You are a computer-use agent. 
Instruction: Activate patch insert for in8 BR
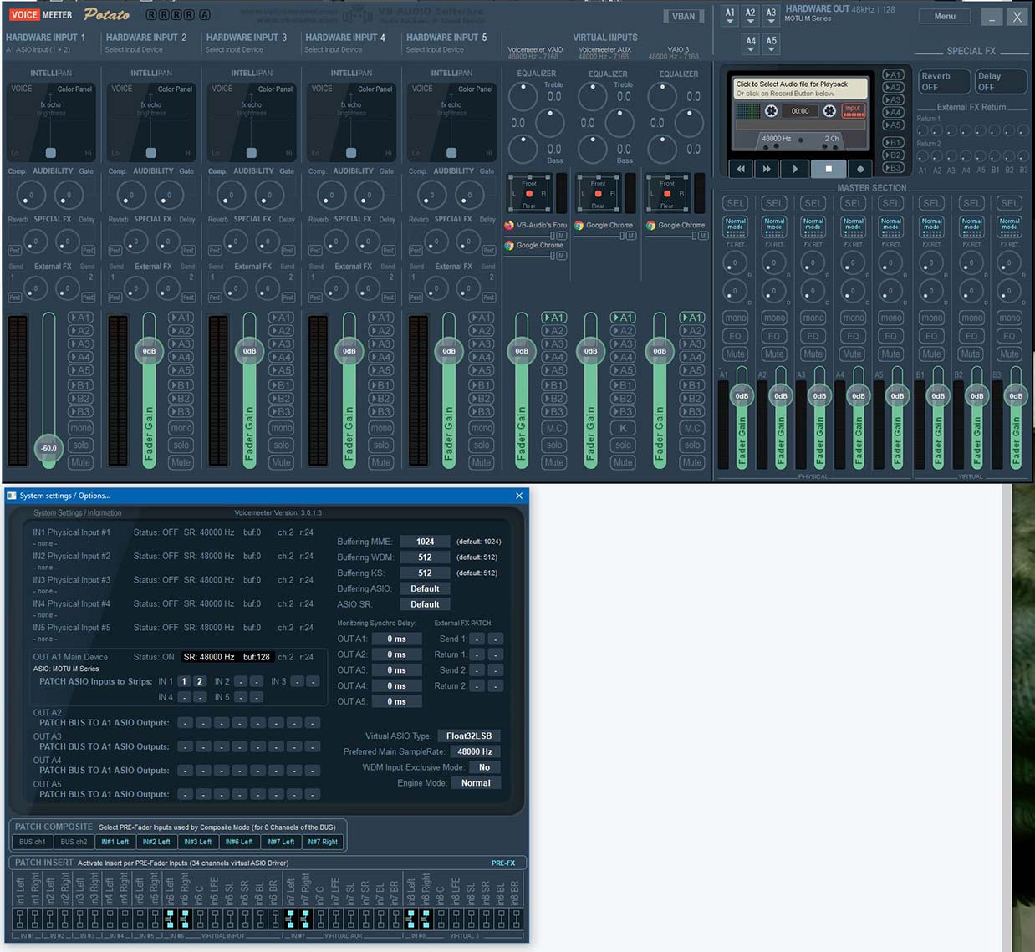click(x=516, y=919)
